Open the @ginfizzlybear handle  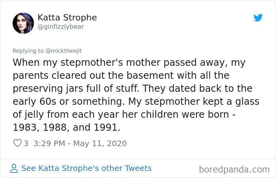(x=60, y=27)
